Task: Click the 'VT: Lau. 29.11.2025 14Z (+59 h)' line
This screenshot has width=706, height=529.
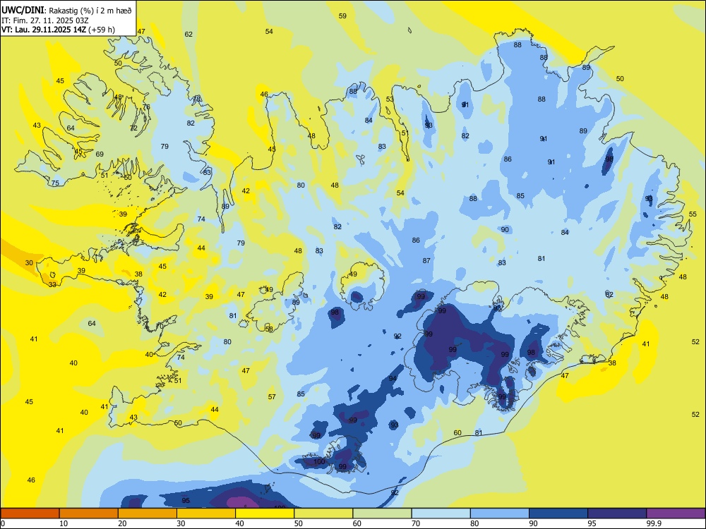Action: (58, 30)
